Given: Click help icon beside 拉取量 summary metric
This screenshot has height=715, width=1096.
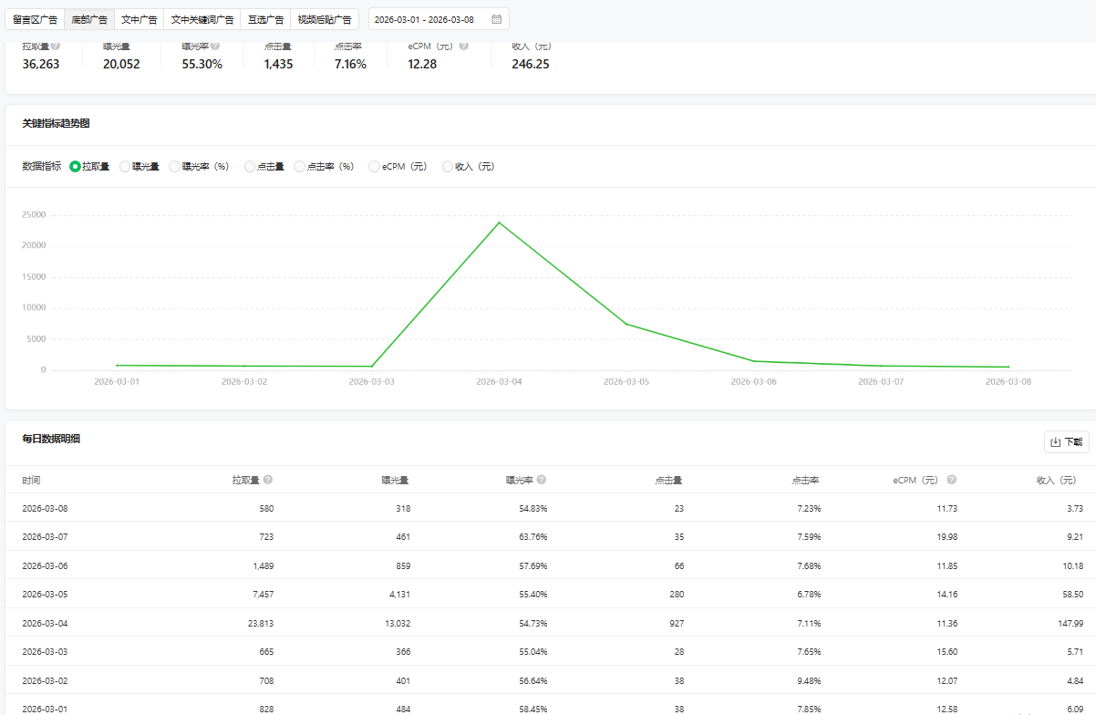Looking at the screenshot, I should pyautogui.click(x=57, y=46).
